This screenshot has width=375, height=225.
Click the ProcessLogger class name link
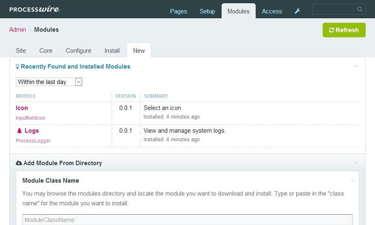coord(33,141)
